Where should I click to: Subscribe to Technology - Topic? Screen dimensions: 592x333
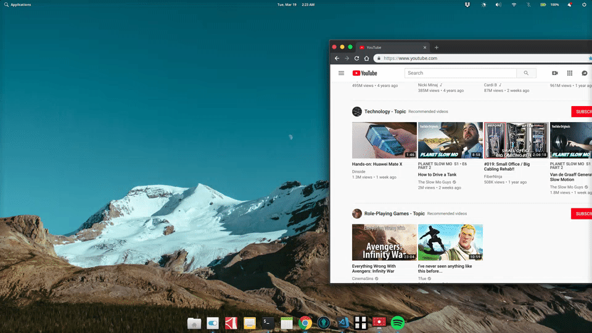582,112
